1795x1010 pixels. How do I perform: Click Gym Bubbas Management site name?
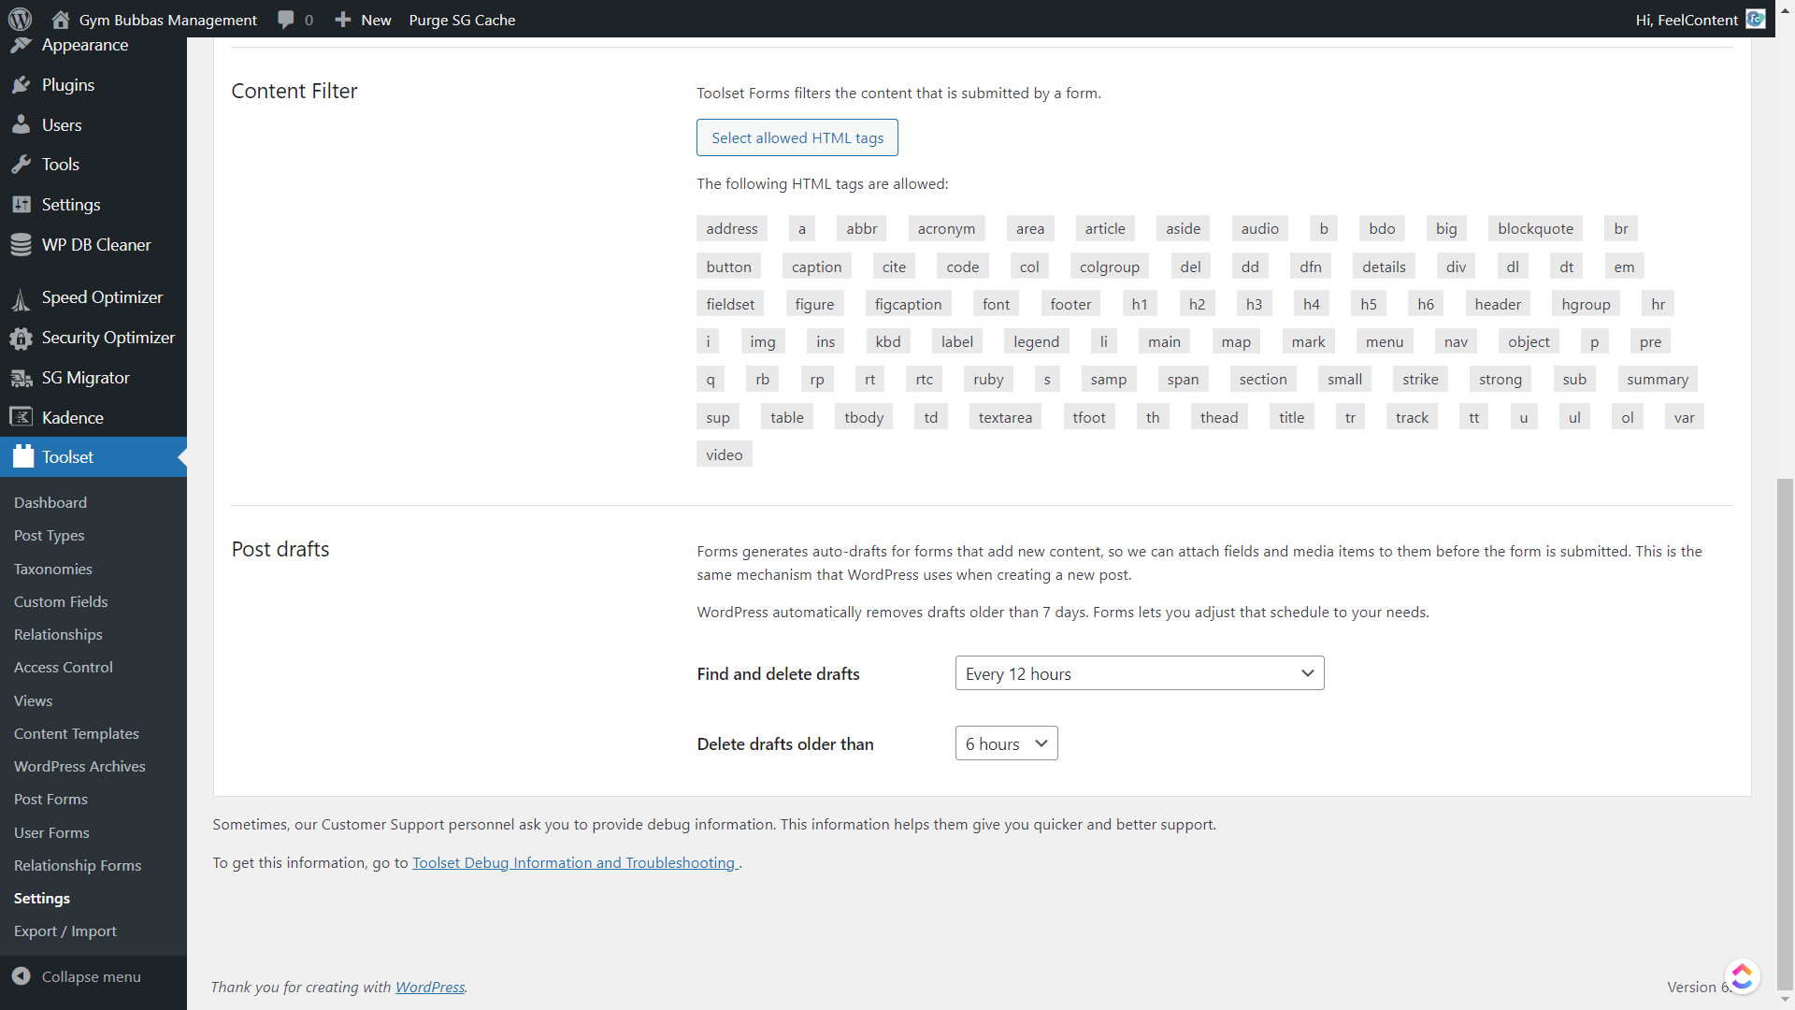point(168,20)
